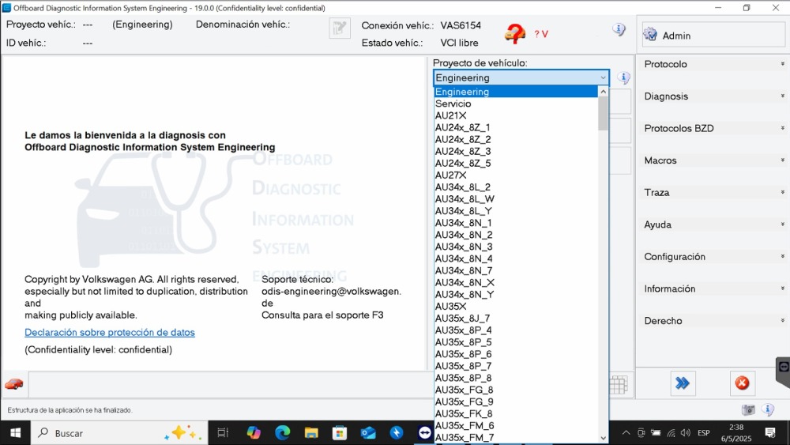Click the project list scrollbar thumb
The image size is (790, 445).
[x=603, y=113]
